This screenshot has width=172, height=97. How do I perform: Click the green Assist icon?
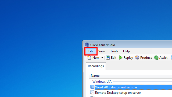click(156, 57)
